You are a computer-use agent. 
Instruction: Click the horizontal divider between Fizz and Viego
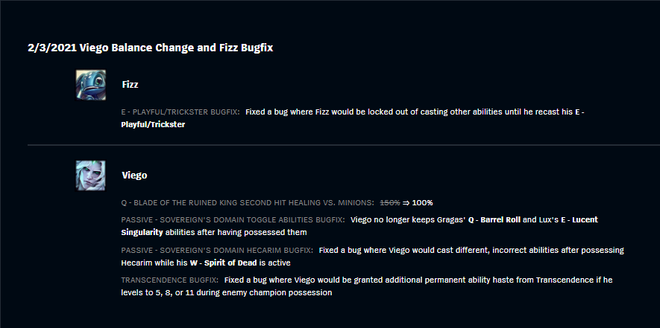click(x=344, y=145)
